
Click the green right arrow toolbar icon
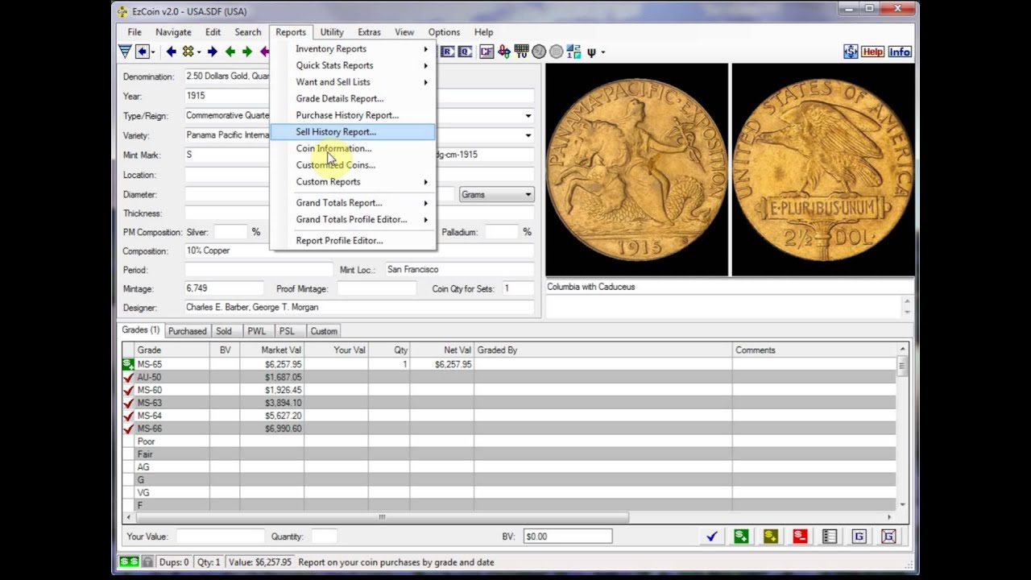pos(247,52)
